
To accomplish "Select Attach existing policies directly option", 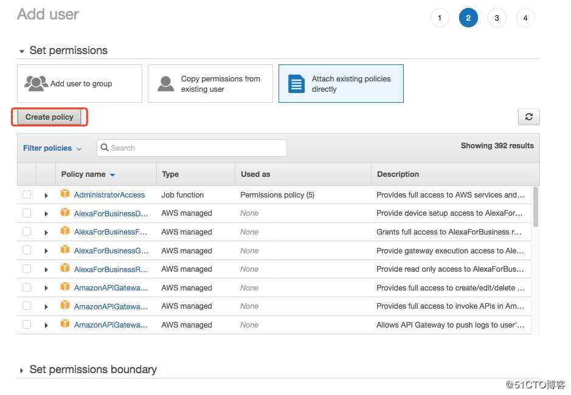I will click(341, 84).
